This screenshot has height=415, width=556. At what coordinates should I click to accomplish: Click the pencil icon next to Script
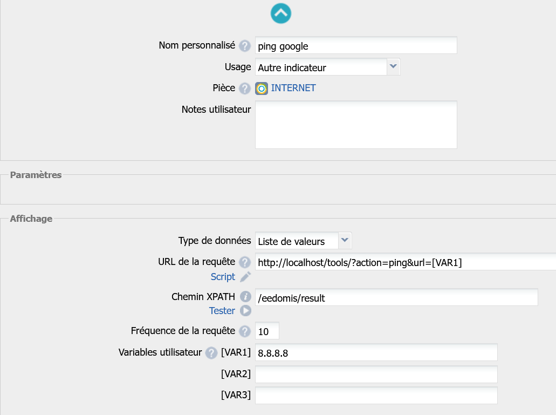click(245, 277)
